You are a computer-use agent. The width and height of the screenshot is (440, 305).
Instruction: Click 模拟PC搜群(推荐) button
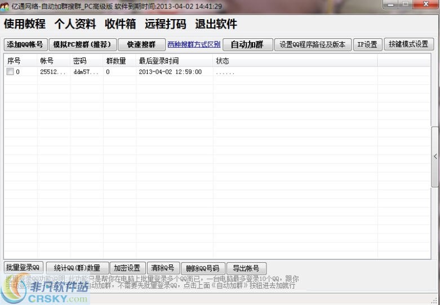[x=83, y=44]
